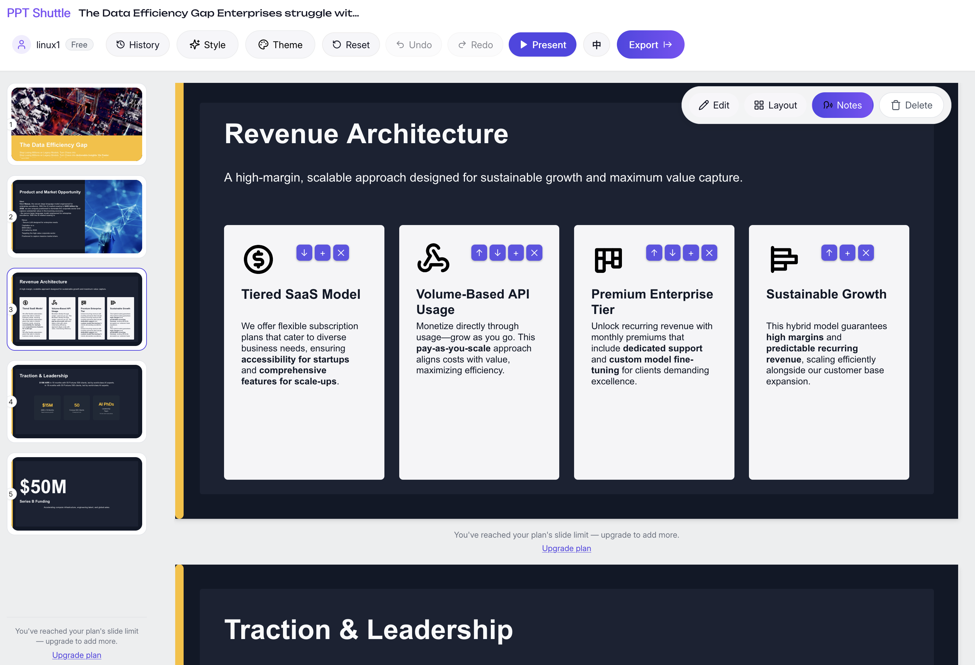This screenshot has width=975, height=665.
Task: Move Tiered SaaS Model card down
Action: point(304,253)
